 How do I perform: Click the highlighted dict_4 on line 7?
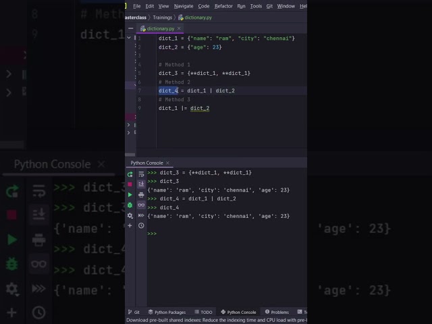(168, 90)
